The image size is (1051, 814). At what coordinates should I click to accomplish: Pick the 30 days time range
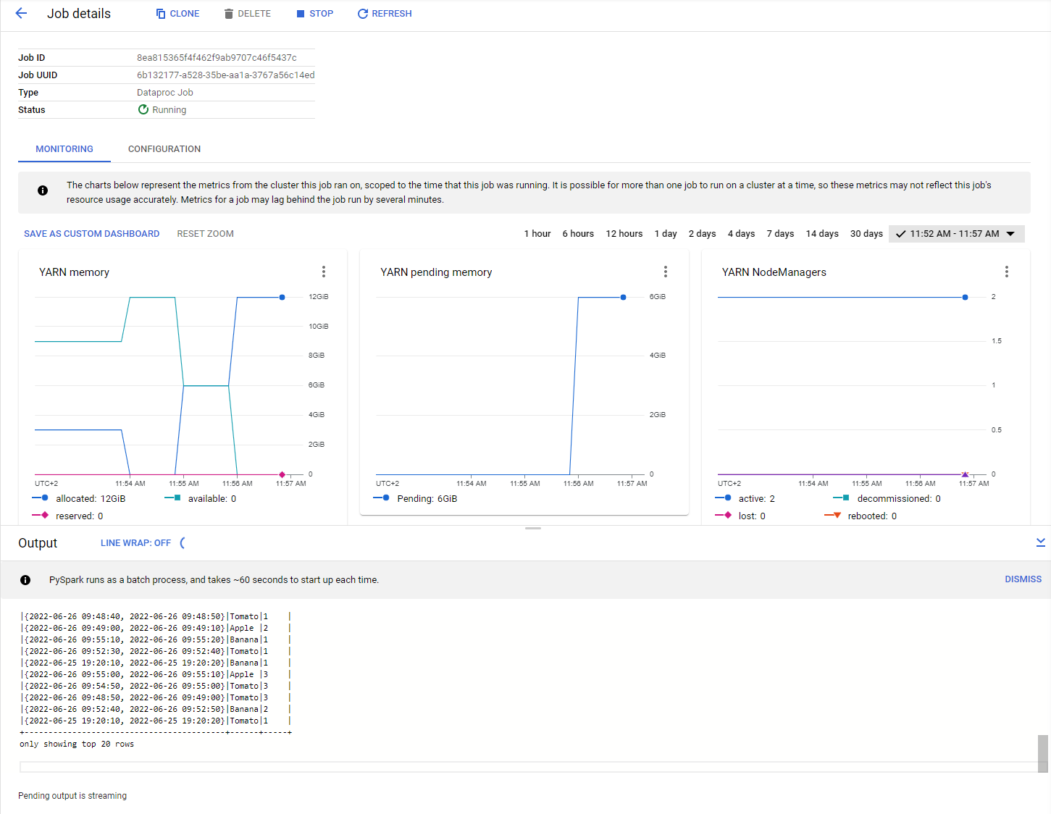(866, 234)
